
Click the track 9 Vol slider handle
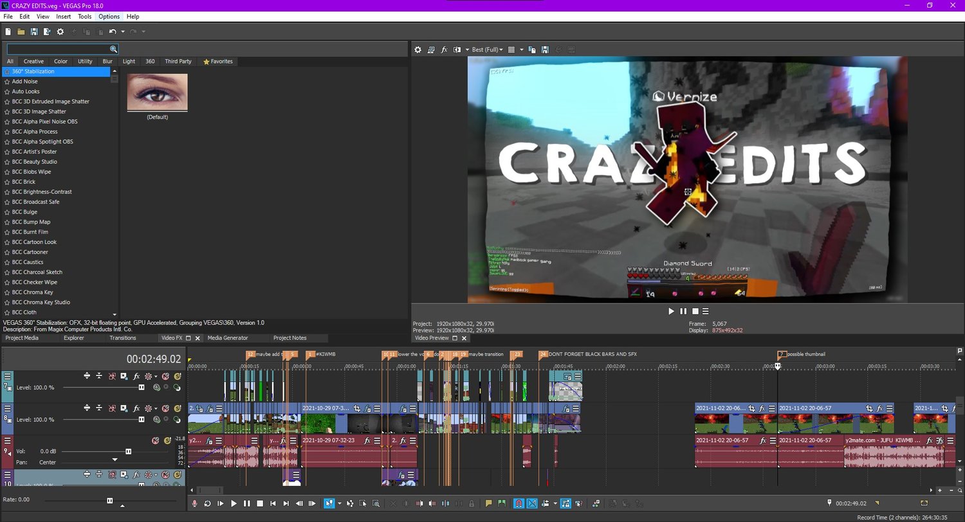128,451
